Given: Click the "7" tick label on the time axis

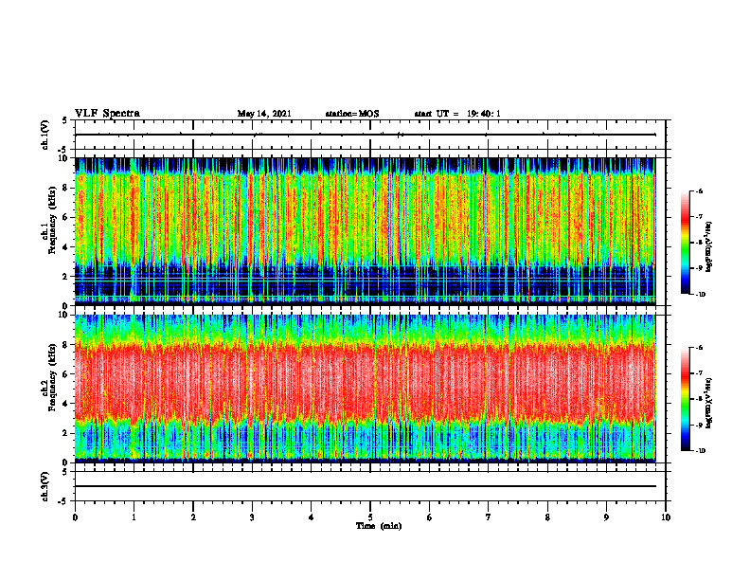Looking at the screenshot, I should pyautogui.click(x=489, y=517).
